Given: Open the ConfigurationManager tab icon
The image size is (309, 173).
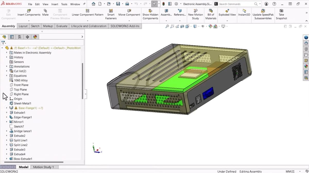Looking at the screenshot, I should pyautogui.click(x=20, y=37).
